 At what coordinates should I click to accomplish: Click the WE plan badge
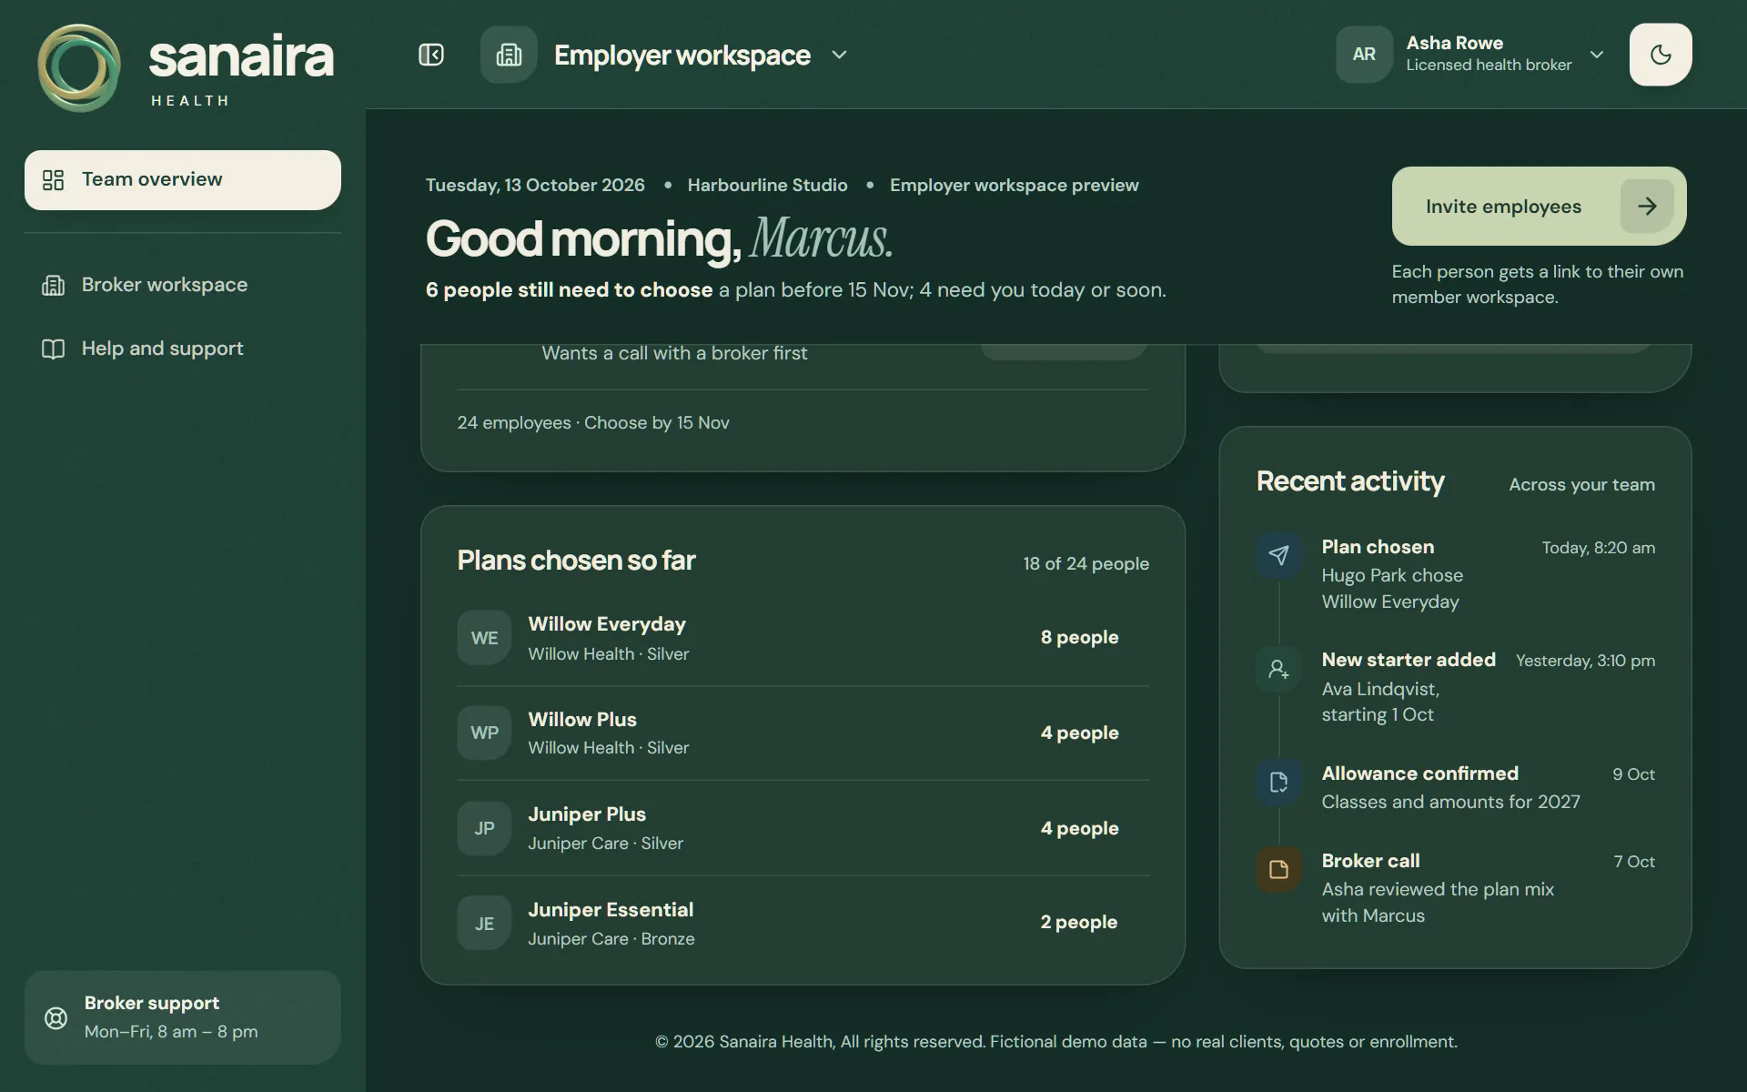point(484,638)
